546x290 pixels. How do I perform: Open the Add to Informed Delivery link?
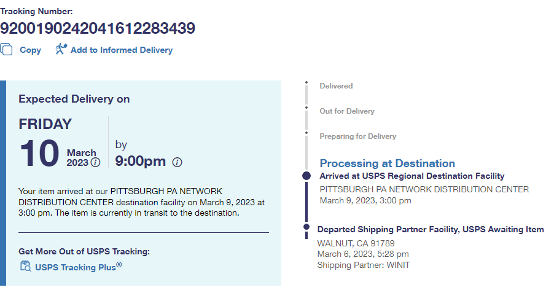coord(121,50)
